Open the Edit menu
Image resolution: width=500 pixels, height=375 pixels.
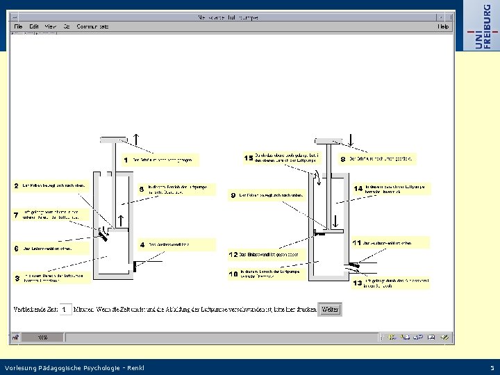[x=34, y=26]
